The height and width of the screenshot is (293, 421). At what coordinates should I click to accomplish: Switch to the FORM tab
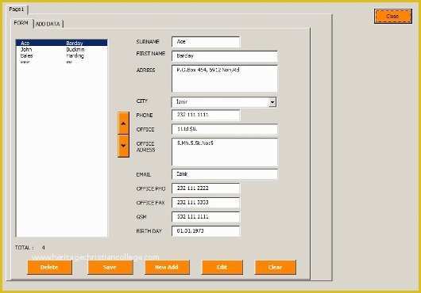pyautogui.click(x=21, y=23)
